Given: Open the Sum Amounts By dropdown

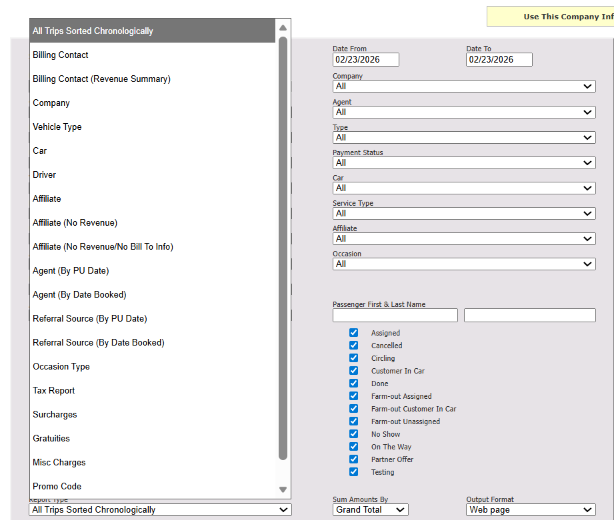Looking at the screenshot, I should click(x=371, y=510).
